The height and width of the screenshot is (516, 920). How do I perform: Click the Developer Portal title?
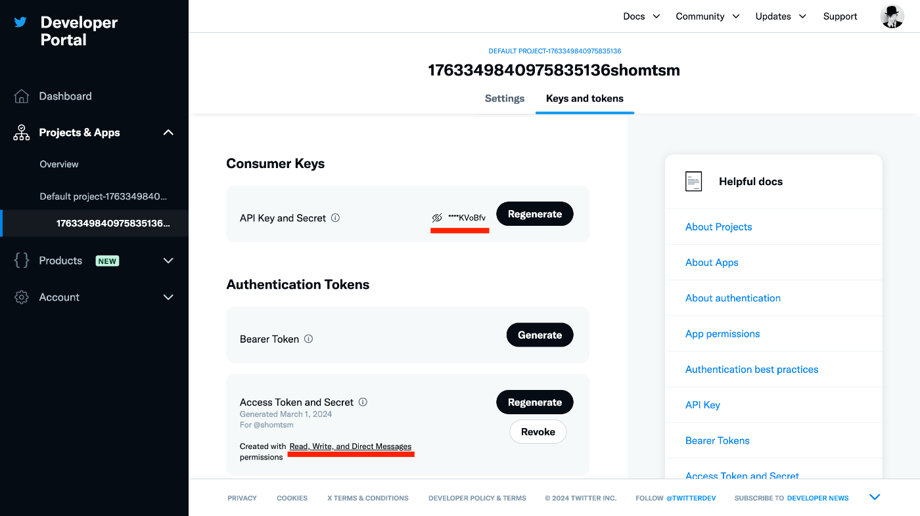coord(79,31)
